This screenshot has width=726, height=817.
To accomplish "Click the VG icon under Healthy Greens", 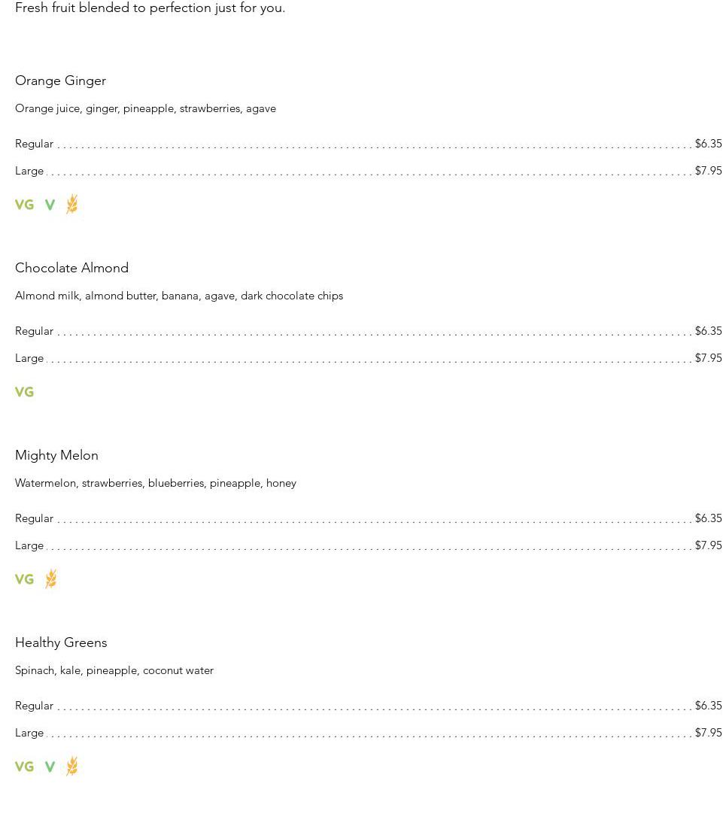I will click(24, 767).
